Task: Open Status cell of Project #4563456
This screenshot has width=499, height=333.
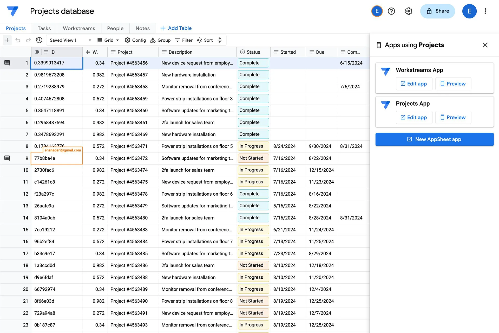Action: pos(253,63)
